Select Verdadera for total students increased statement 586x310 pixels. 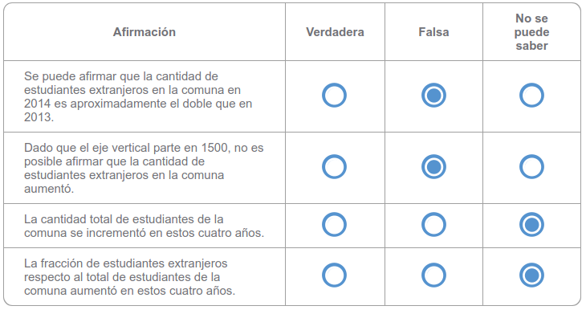(x=334, y=225)
